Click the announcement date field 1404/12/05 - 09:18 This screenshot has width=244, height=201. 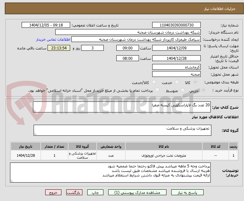point(46,25)
